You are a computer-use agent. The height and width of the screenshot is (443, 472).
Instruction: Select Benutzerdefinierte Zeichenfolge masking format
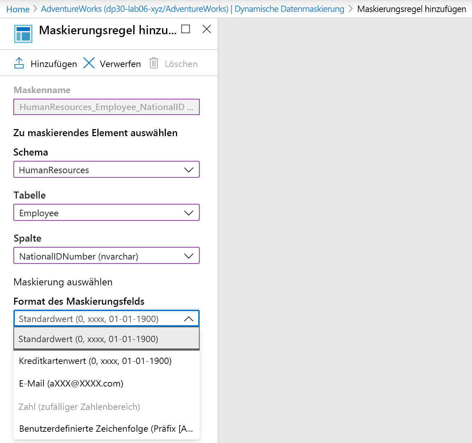click(x=106, y=429)
